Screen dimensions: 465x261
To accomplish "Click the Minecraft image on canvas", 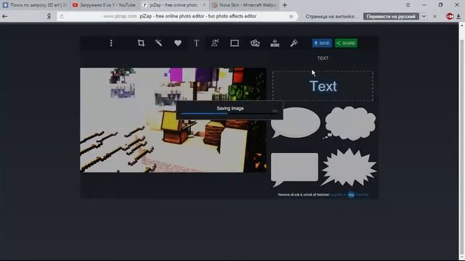I will pyautogui.click(x=173, y=120).
